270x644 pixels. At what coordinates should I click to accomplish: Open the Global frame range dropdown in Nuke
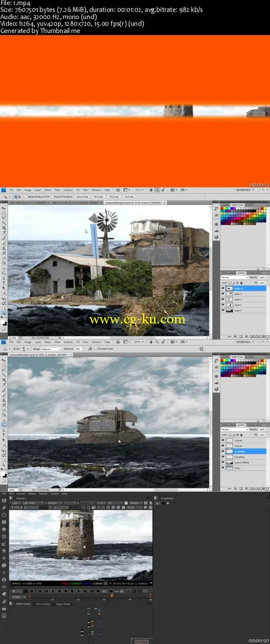point(18,596)
